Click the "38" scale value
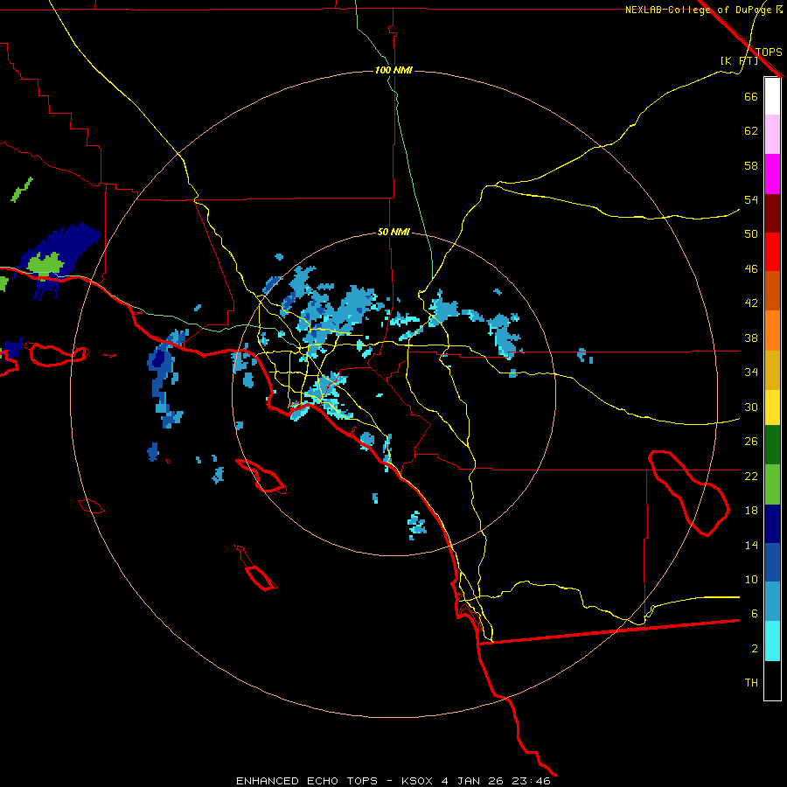 [751, 338]
